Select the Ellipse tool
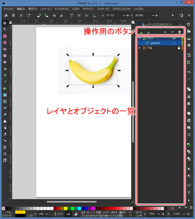 [5, 43]
